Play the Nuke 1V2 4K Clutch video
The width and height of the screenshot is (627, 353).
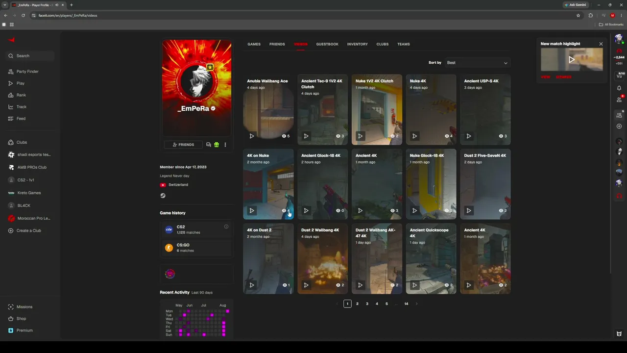[x=360, y=136]
